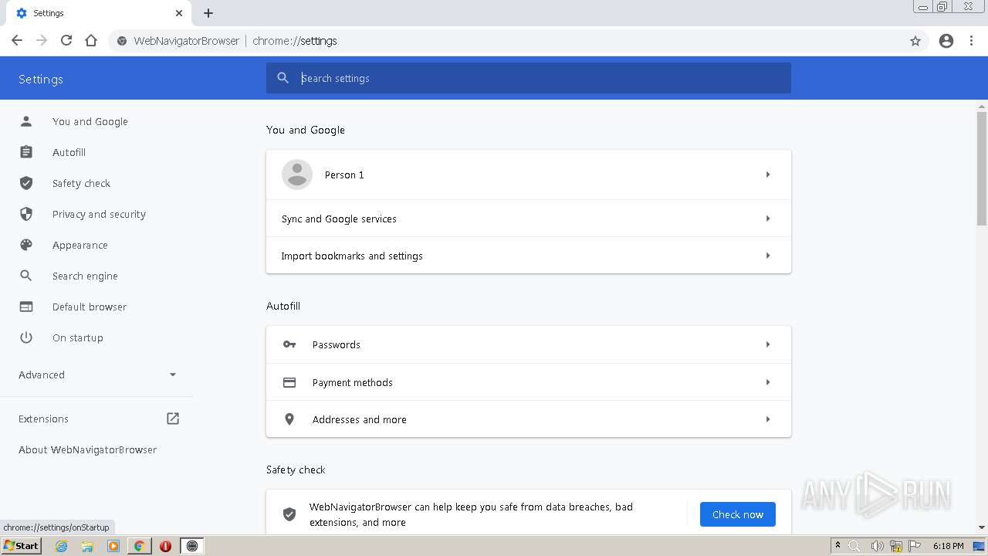Bookmark this page with the star icon
This screenshot has height=556, width=988.
coord(915,41)
